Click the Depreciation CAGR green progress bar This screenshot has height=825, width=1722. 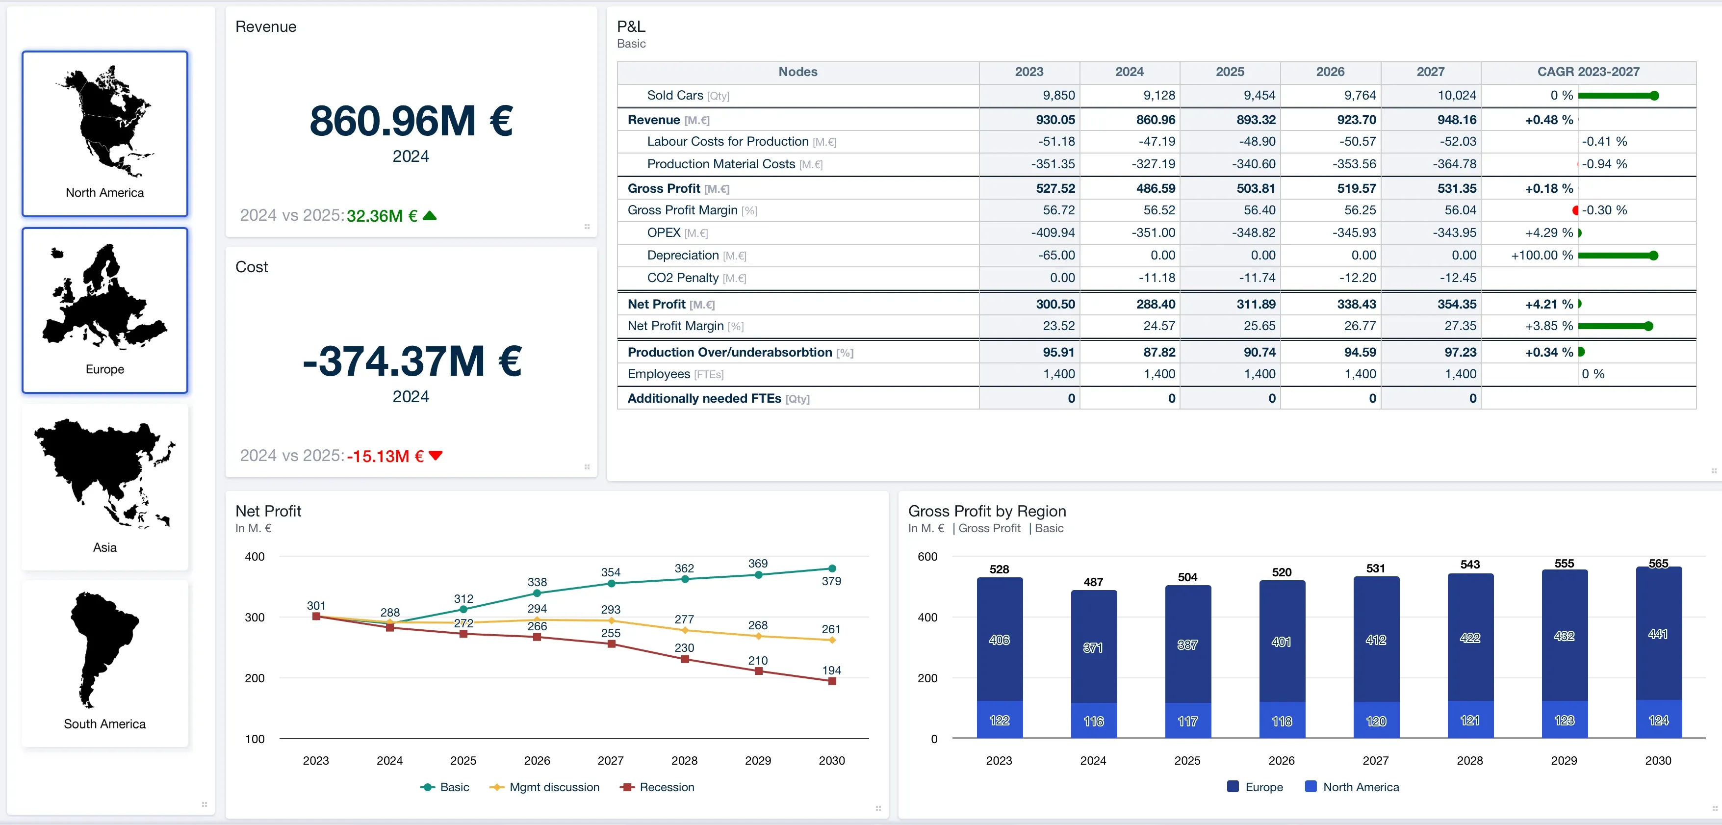pyautogui.click(x=1618, y=256)
